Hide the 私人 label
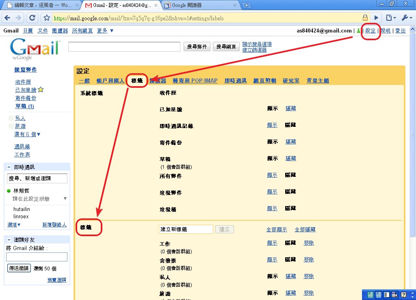Screen dimensions: 416x300 click(291, 276)
